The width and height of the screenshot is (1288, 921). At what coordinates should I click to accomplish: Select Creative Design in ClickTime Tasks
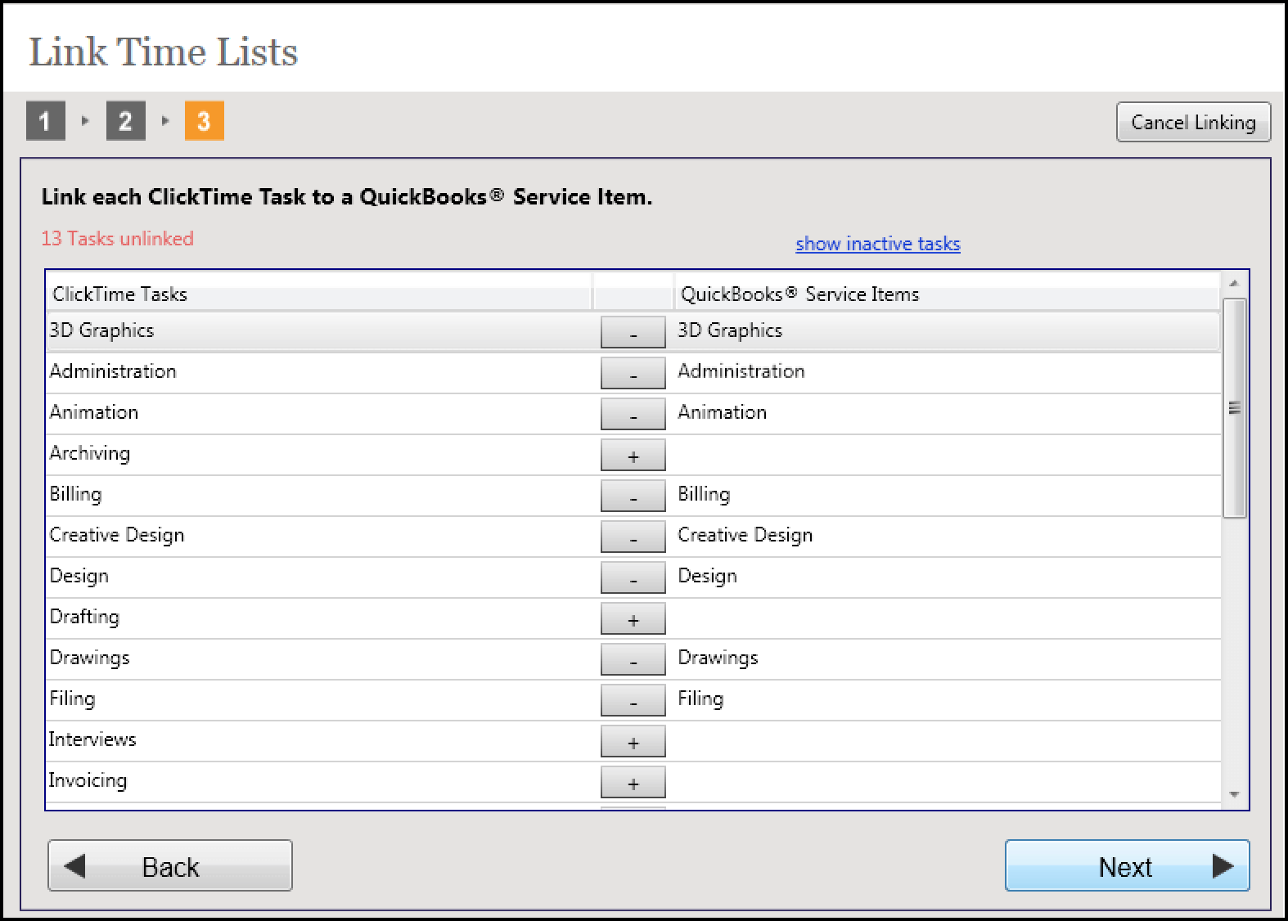[117, 535]
